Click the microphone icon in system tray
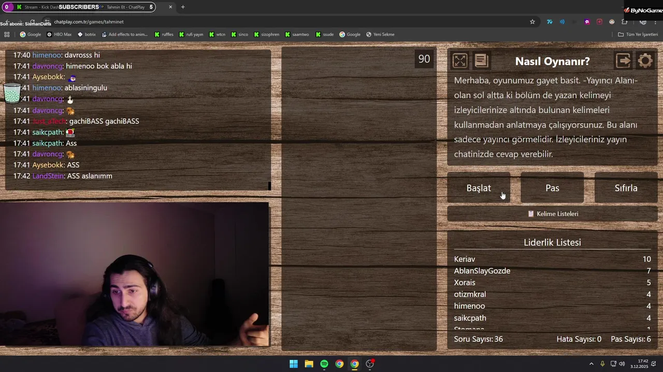Image resolution: width=663 pixels, height=372 pixels. point(602,364)
